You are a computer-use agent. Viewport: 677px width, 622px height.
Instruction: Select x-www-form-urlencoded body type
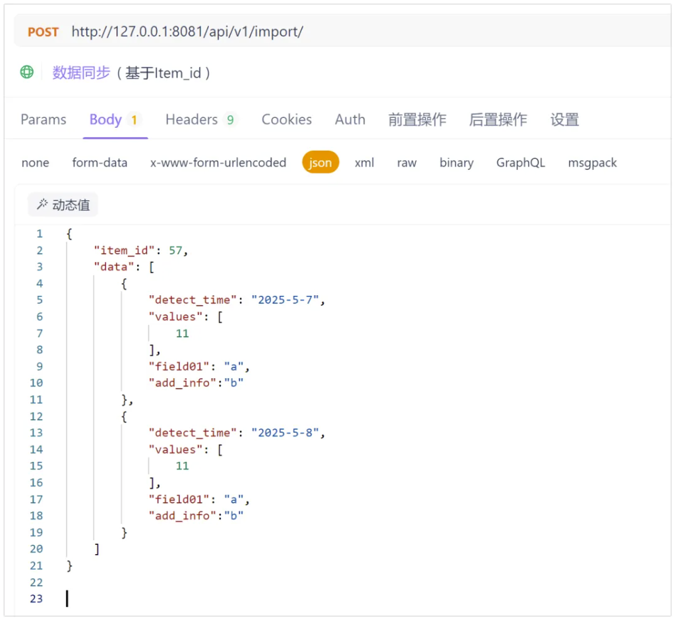(218, 163)
